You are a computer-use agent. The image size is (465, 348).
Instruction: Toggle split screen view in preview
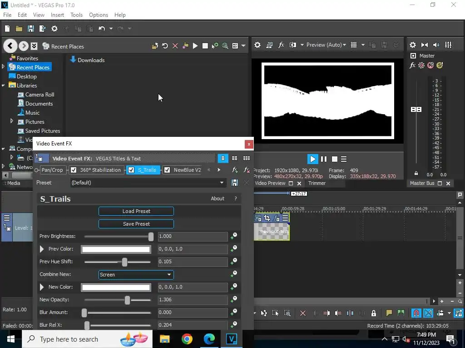tap(293, 45)
